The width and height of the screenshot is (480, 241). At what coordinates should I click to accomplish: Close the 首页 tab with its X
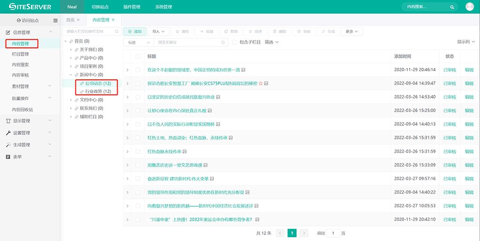(x=78, y=20)
